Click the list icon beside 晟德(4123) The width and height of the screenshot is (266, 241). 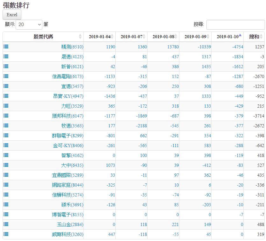6,56
